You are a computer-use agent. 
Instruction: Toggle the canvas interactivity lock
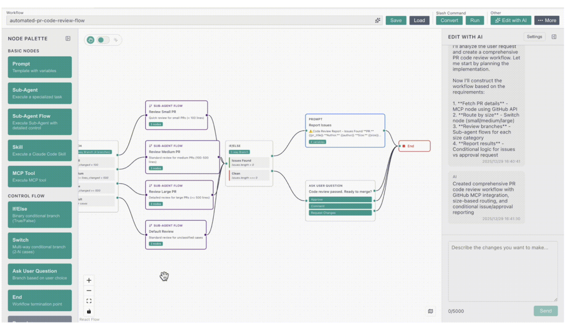point(89,311)
